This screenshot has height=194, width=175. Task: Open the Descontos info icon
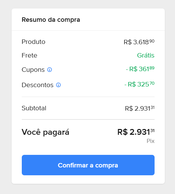click(59, 85)
